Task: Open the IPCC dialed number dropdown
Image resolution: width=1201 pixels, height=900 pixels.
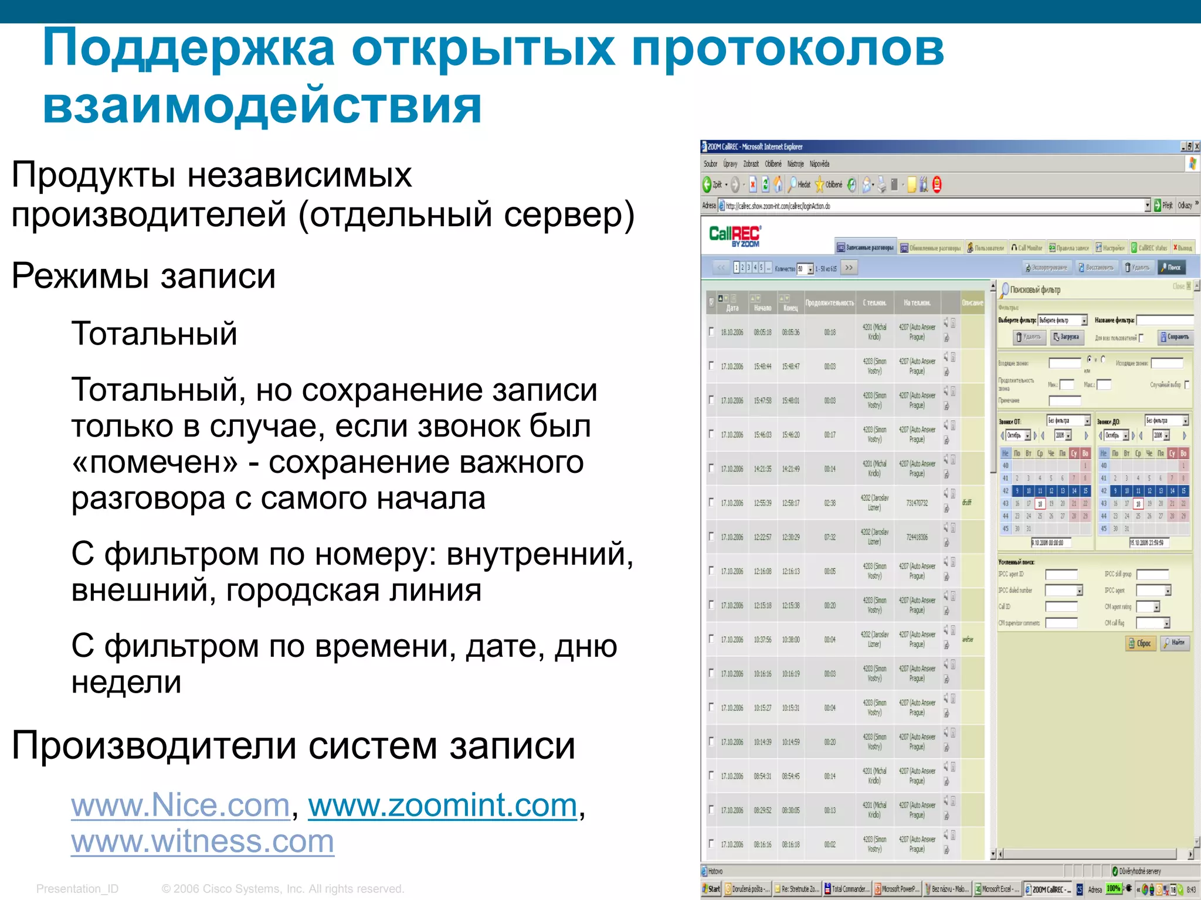Action: (1079, 591)
